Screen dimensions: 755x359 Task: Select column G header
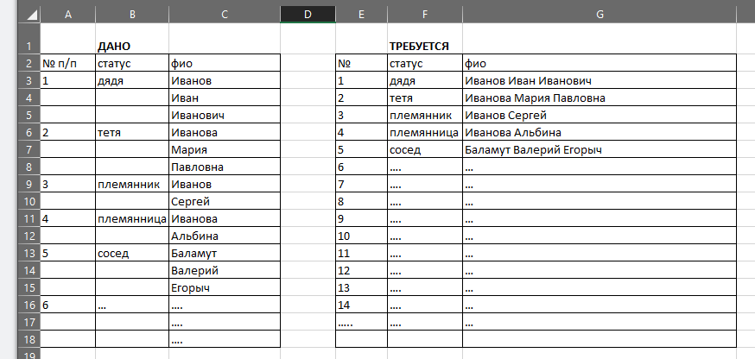coord(600,15)
